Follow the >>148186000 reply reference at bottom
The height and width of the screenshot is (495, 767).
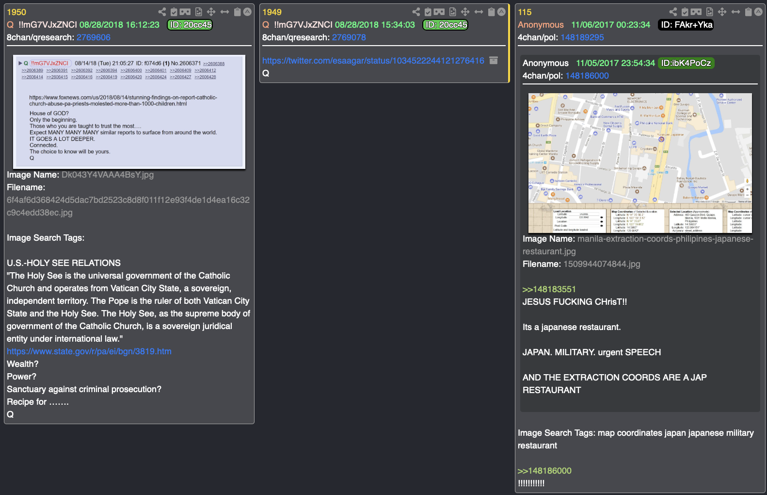pyautogui.click(x=544, y=471)
